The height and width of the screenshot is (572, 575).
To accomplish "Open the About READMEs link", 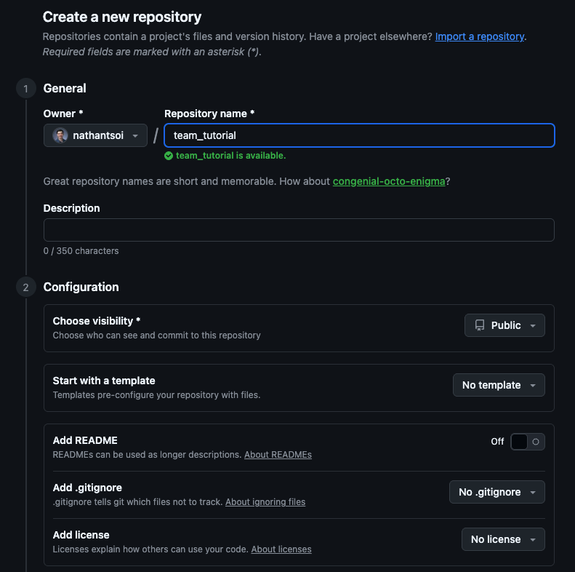I will [x=278, y=455].
